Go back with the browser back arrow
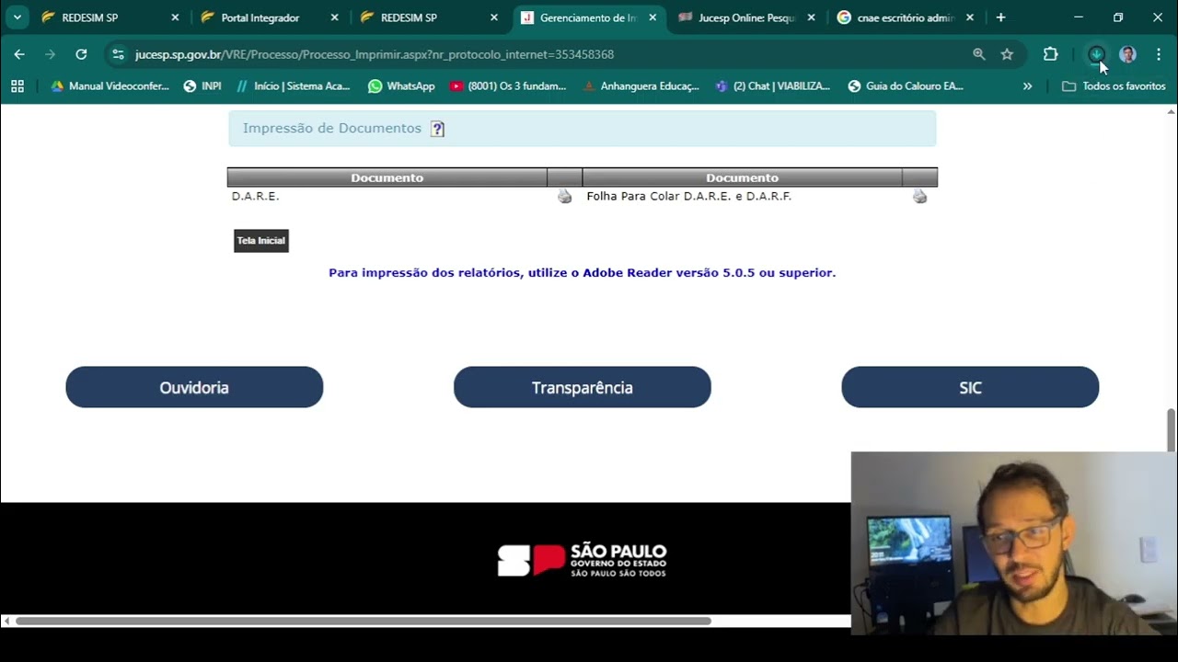The image size is (1178, 662). click(19, 54)
